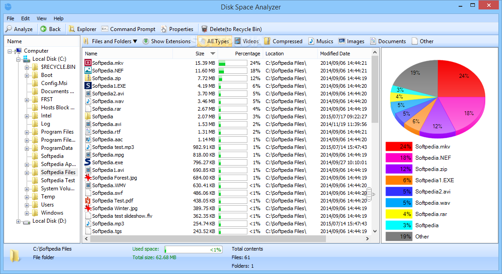
Task: Filter by Musics file type
Action: pyautogui.click(x=321, y=41)
